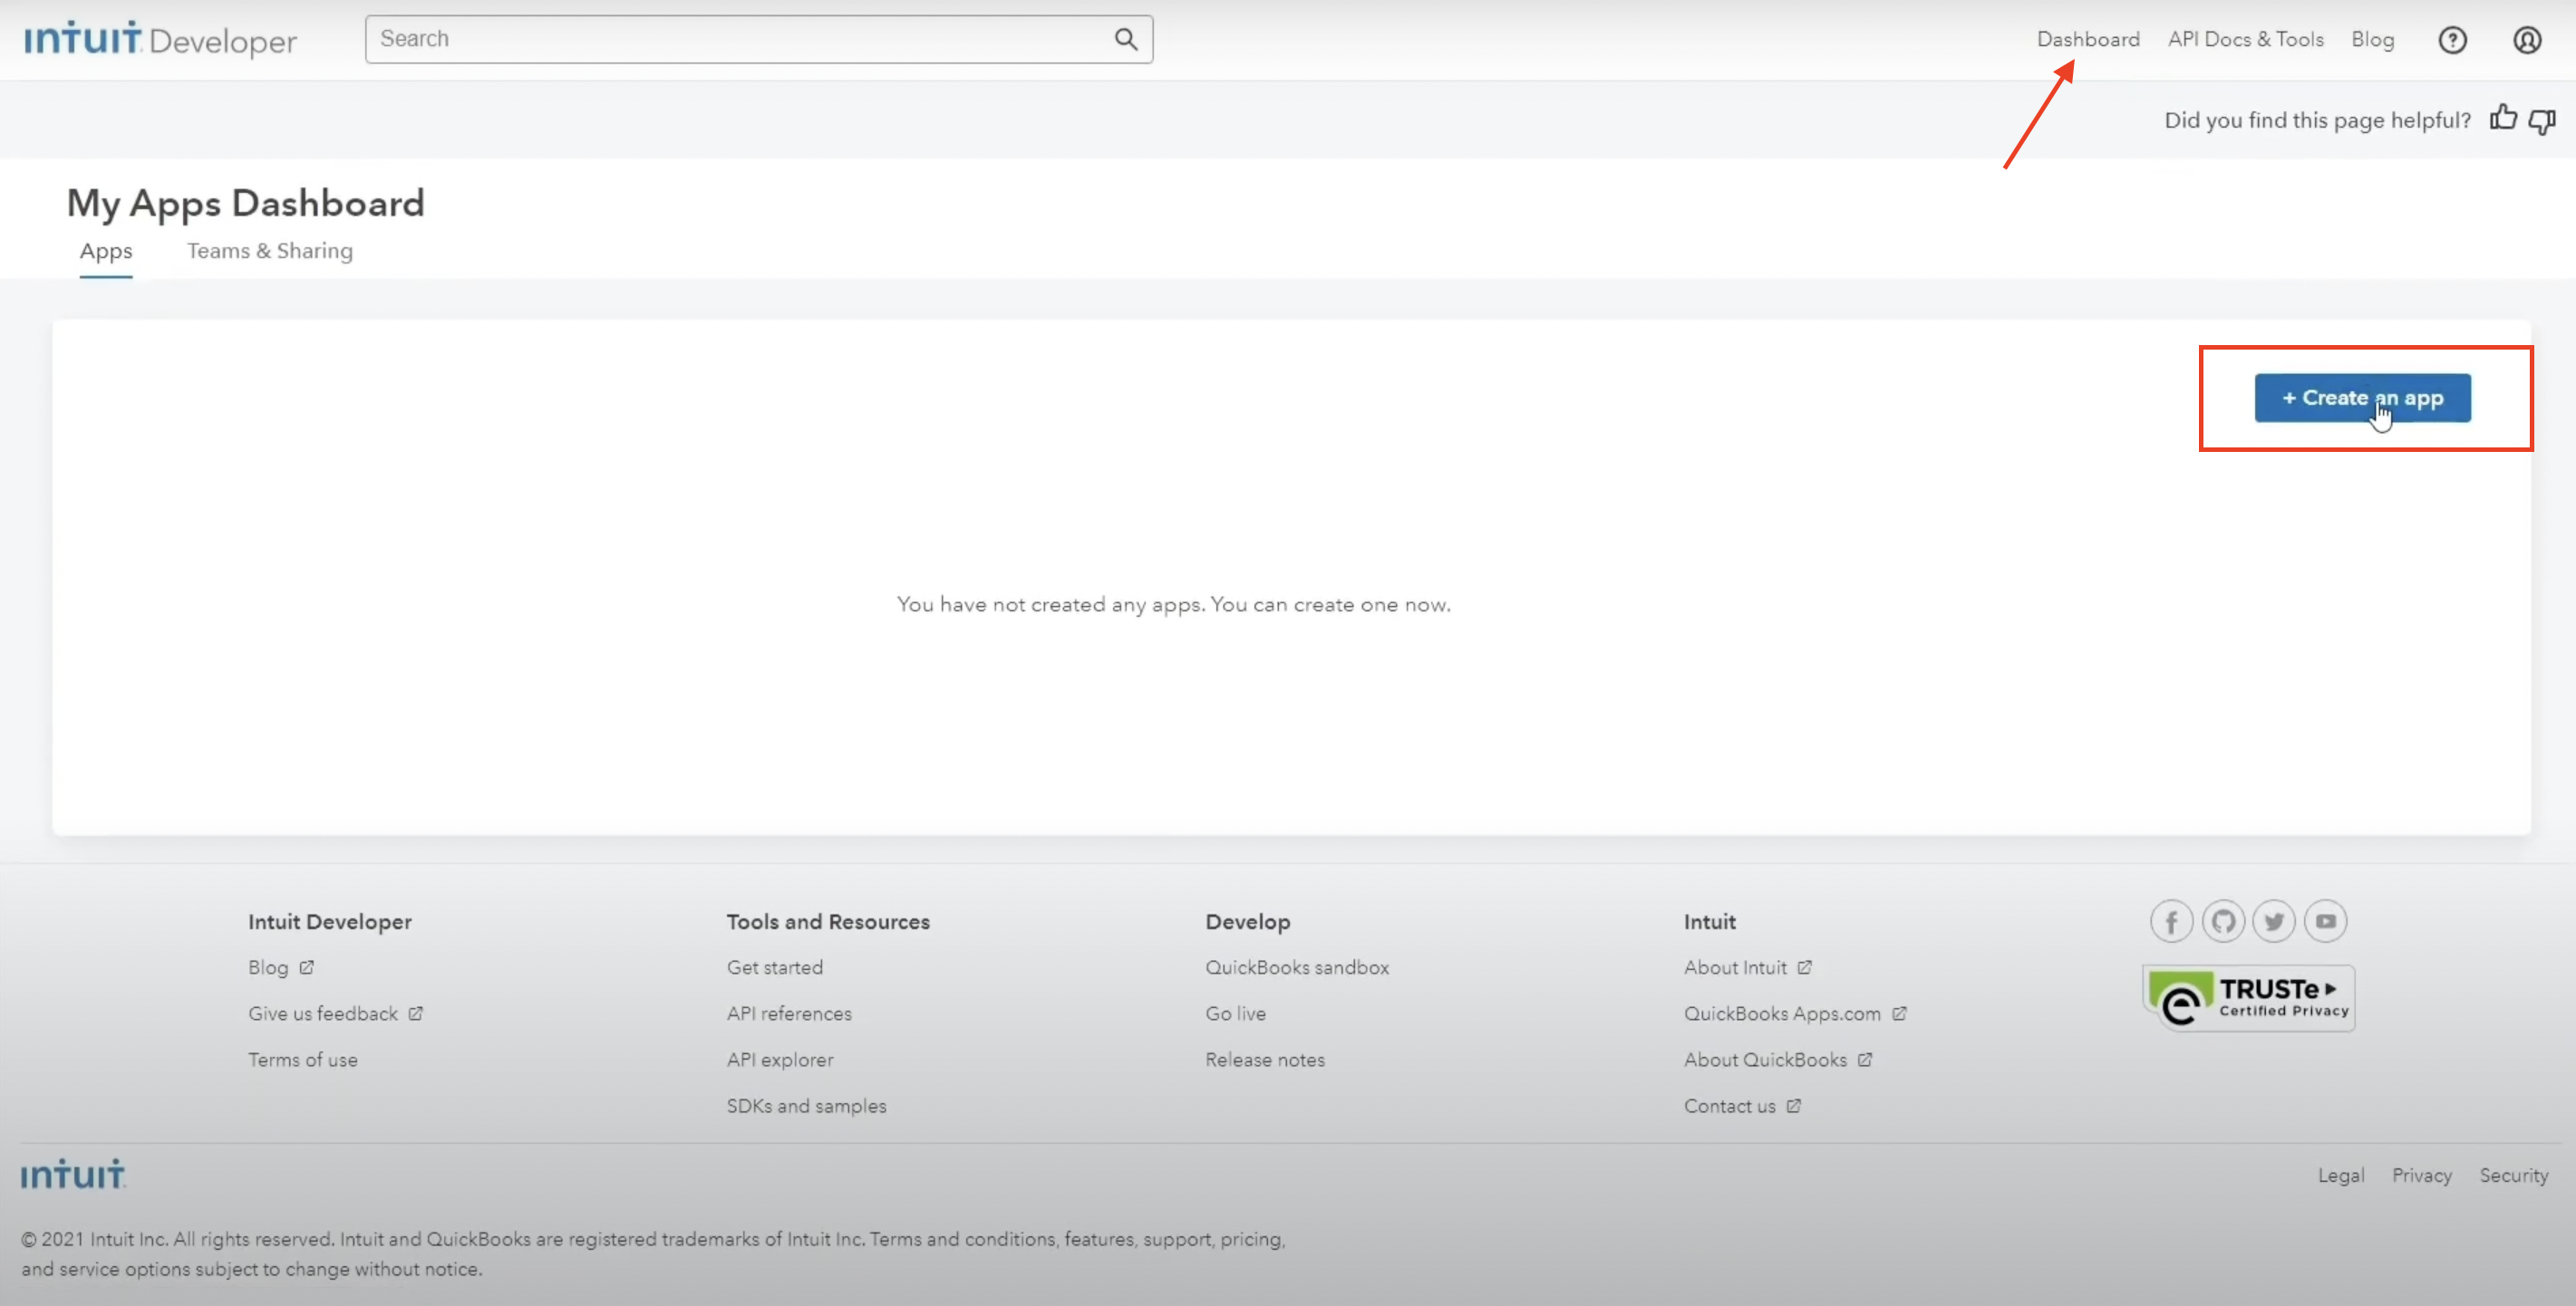
Task: Open the help question mark icon
Action: click(2452, 40)
